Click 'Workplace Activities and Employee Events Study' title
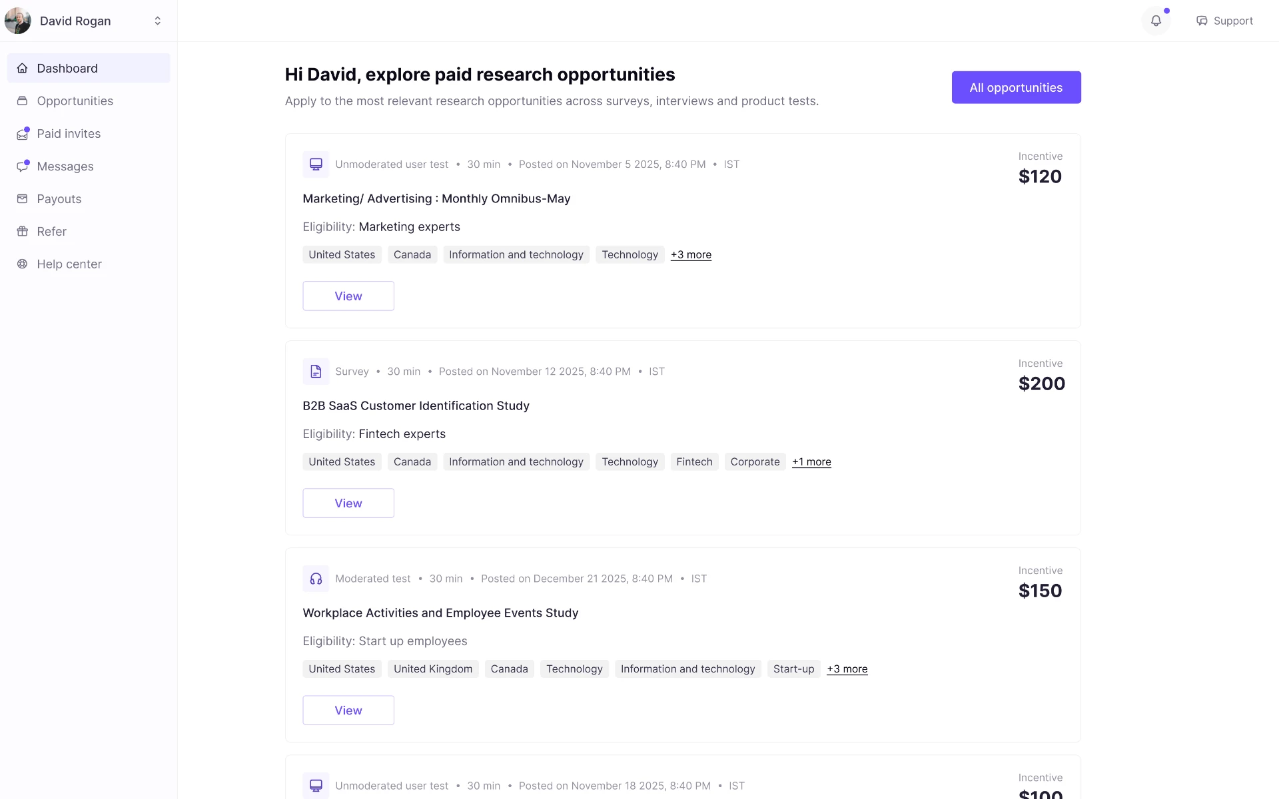The width and height of the screenshot is (1279, 799). point(440,613)
